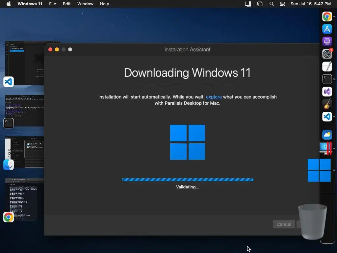The image size is (337, 253).
Task: Click the light gray fourth title bar button
Action: [70, 49]
